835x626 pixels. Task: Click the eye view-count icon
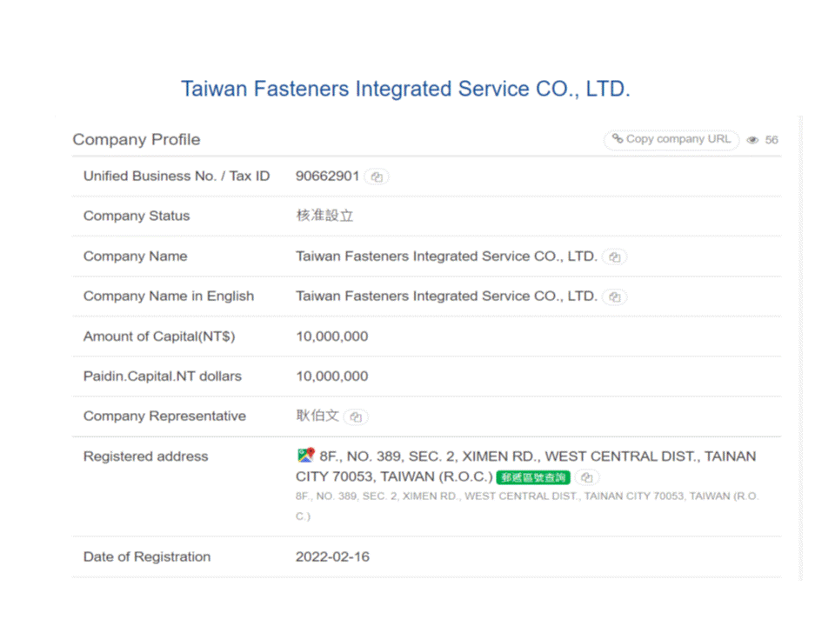pos(752,140)
